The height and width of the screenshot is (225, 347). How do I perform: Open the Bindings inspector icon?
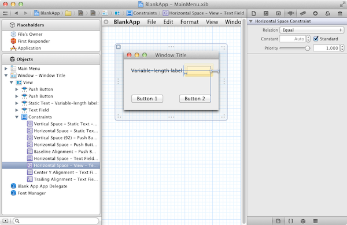327,13
